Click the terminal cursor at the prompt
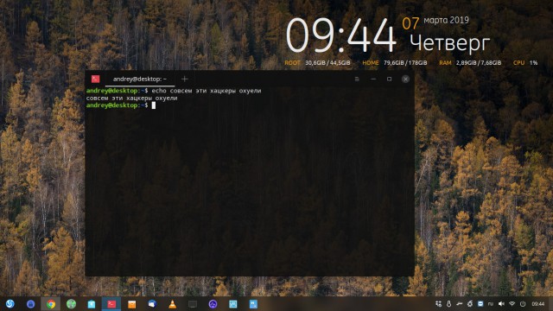The height and width of the screenshot is (311, 553). click(x=154, y=105)
